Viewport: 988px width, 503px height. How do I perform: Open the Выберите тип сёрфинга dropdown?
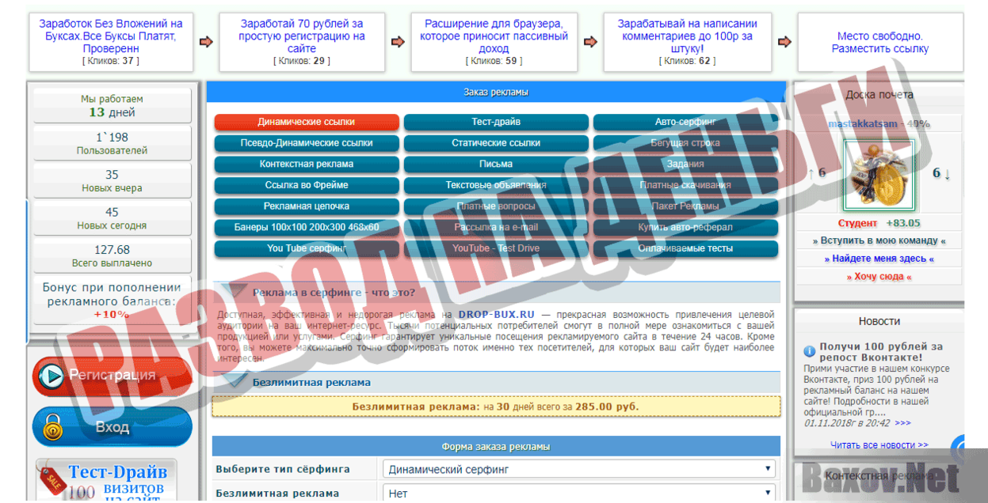(x=578, y=469)
